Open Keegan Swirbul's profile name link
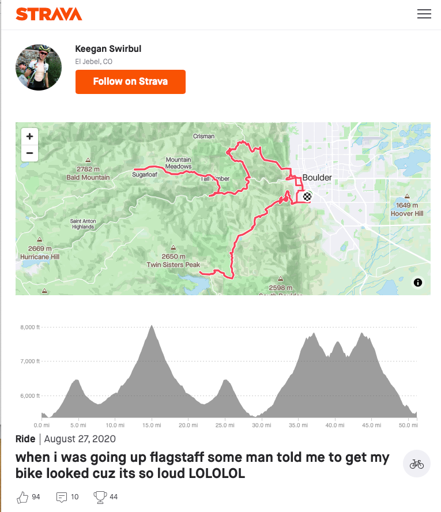The image size is (441, 512). point(108,49)
